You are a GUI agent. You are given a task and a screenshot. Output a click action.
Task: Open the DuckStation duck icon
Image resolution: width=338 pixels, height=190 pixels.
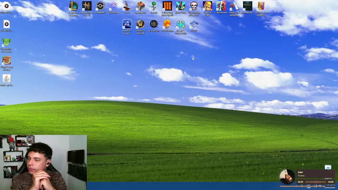(x=167, y=26)
